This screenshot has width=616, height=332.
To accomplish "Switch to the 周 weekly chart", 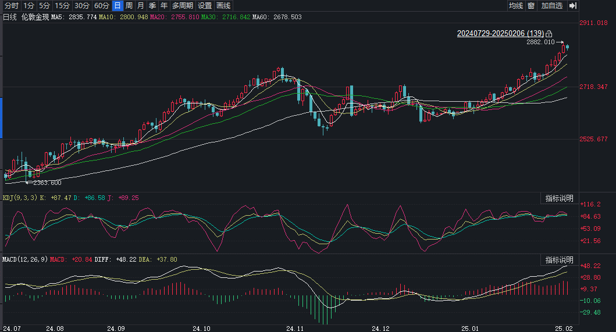I will coord(129,6).
